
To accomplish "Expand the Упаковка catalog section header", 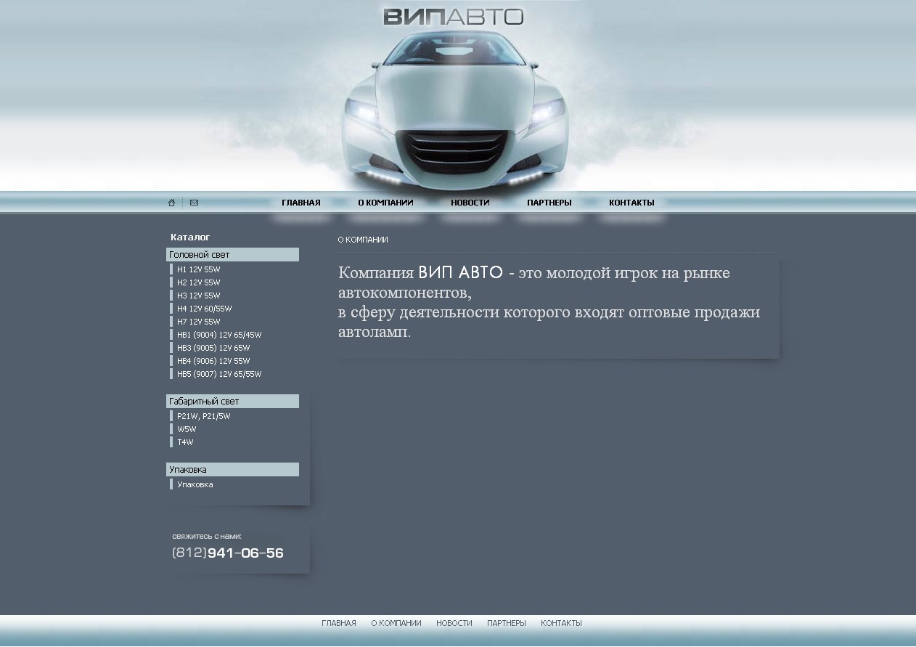I will (187, 469).
